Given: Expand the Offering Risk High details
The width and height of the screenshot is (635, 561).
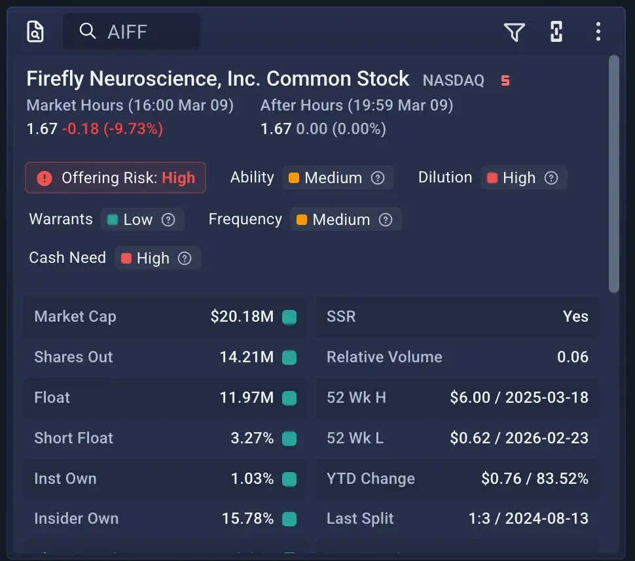Looking at the screenshot, I should (x=115, y=177).
